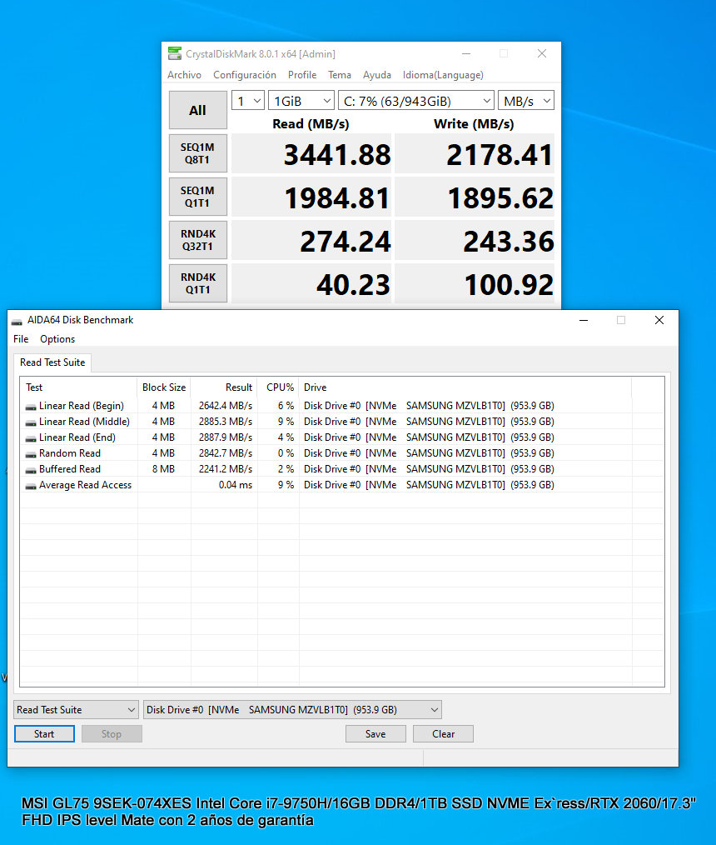Open the test count dropdown showing 1
Screen dimensions: 716x845
247,101
